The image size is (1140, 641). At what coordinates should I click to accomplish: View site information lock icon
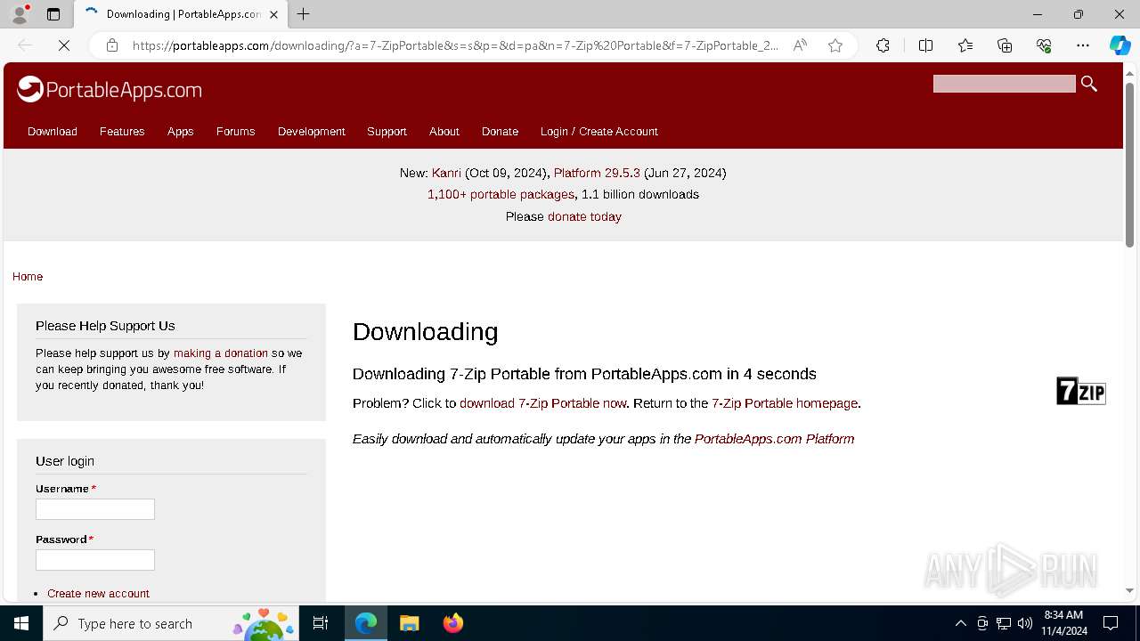[112, 45]
